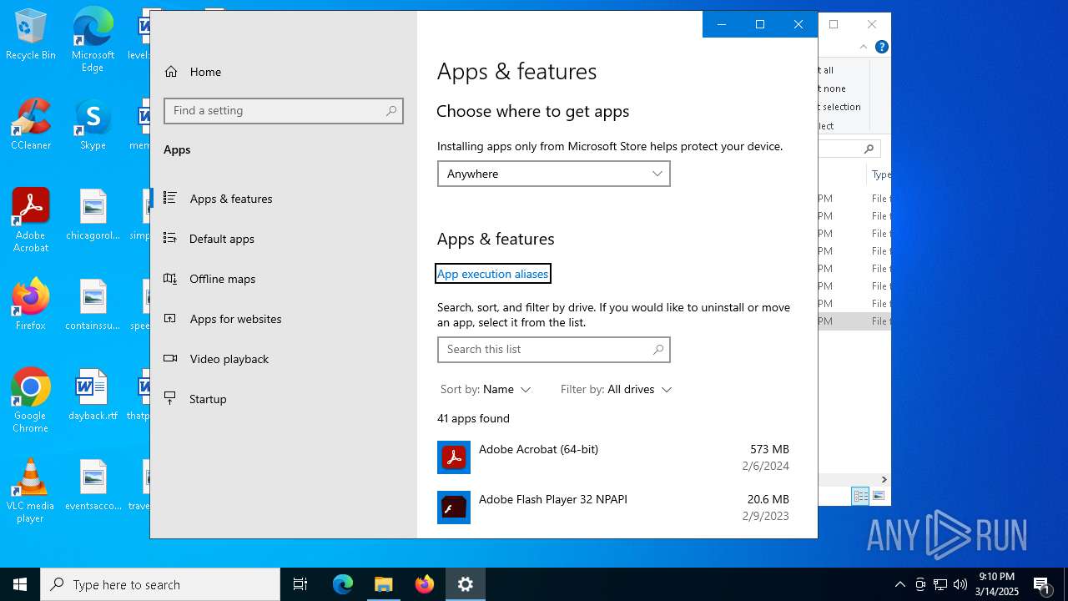1068x601 pixels.
Task: Open the notification center icon
Action: pos(1041,584)
